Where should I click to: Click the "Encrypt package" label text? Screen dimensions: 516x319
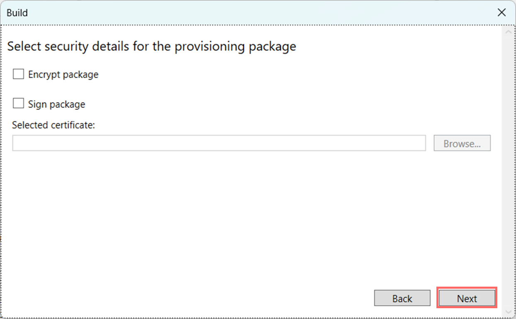click(x=63, y=75)
